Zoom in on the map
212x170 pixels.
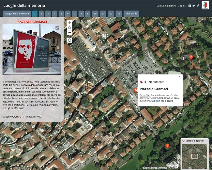(x=69, y=23)
